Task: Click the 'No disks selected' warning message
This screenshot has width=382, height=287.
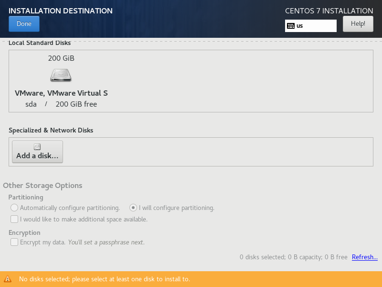Action: tap(105, 279)
